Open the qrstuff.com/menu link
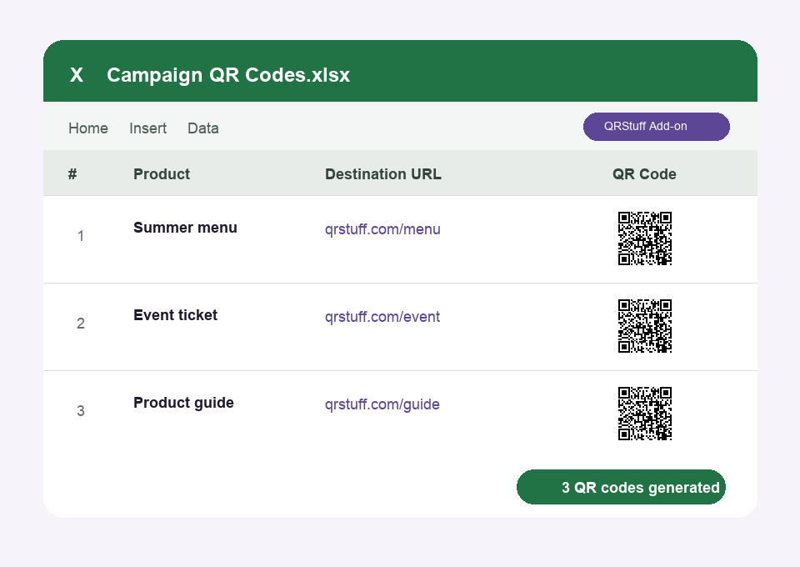The image size is (800, 567). [x=382, y=229]
